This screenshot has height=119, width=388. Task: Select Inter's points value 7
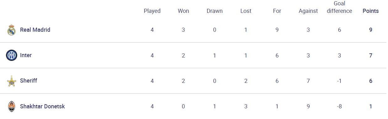tap(371, 56)
